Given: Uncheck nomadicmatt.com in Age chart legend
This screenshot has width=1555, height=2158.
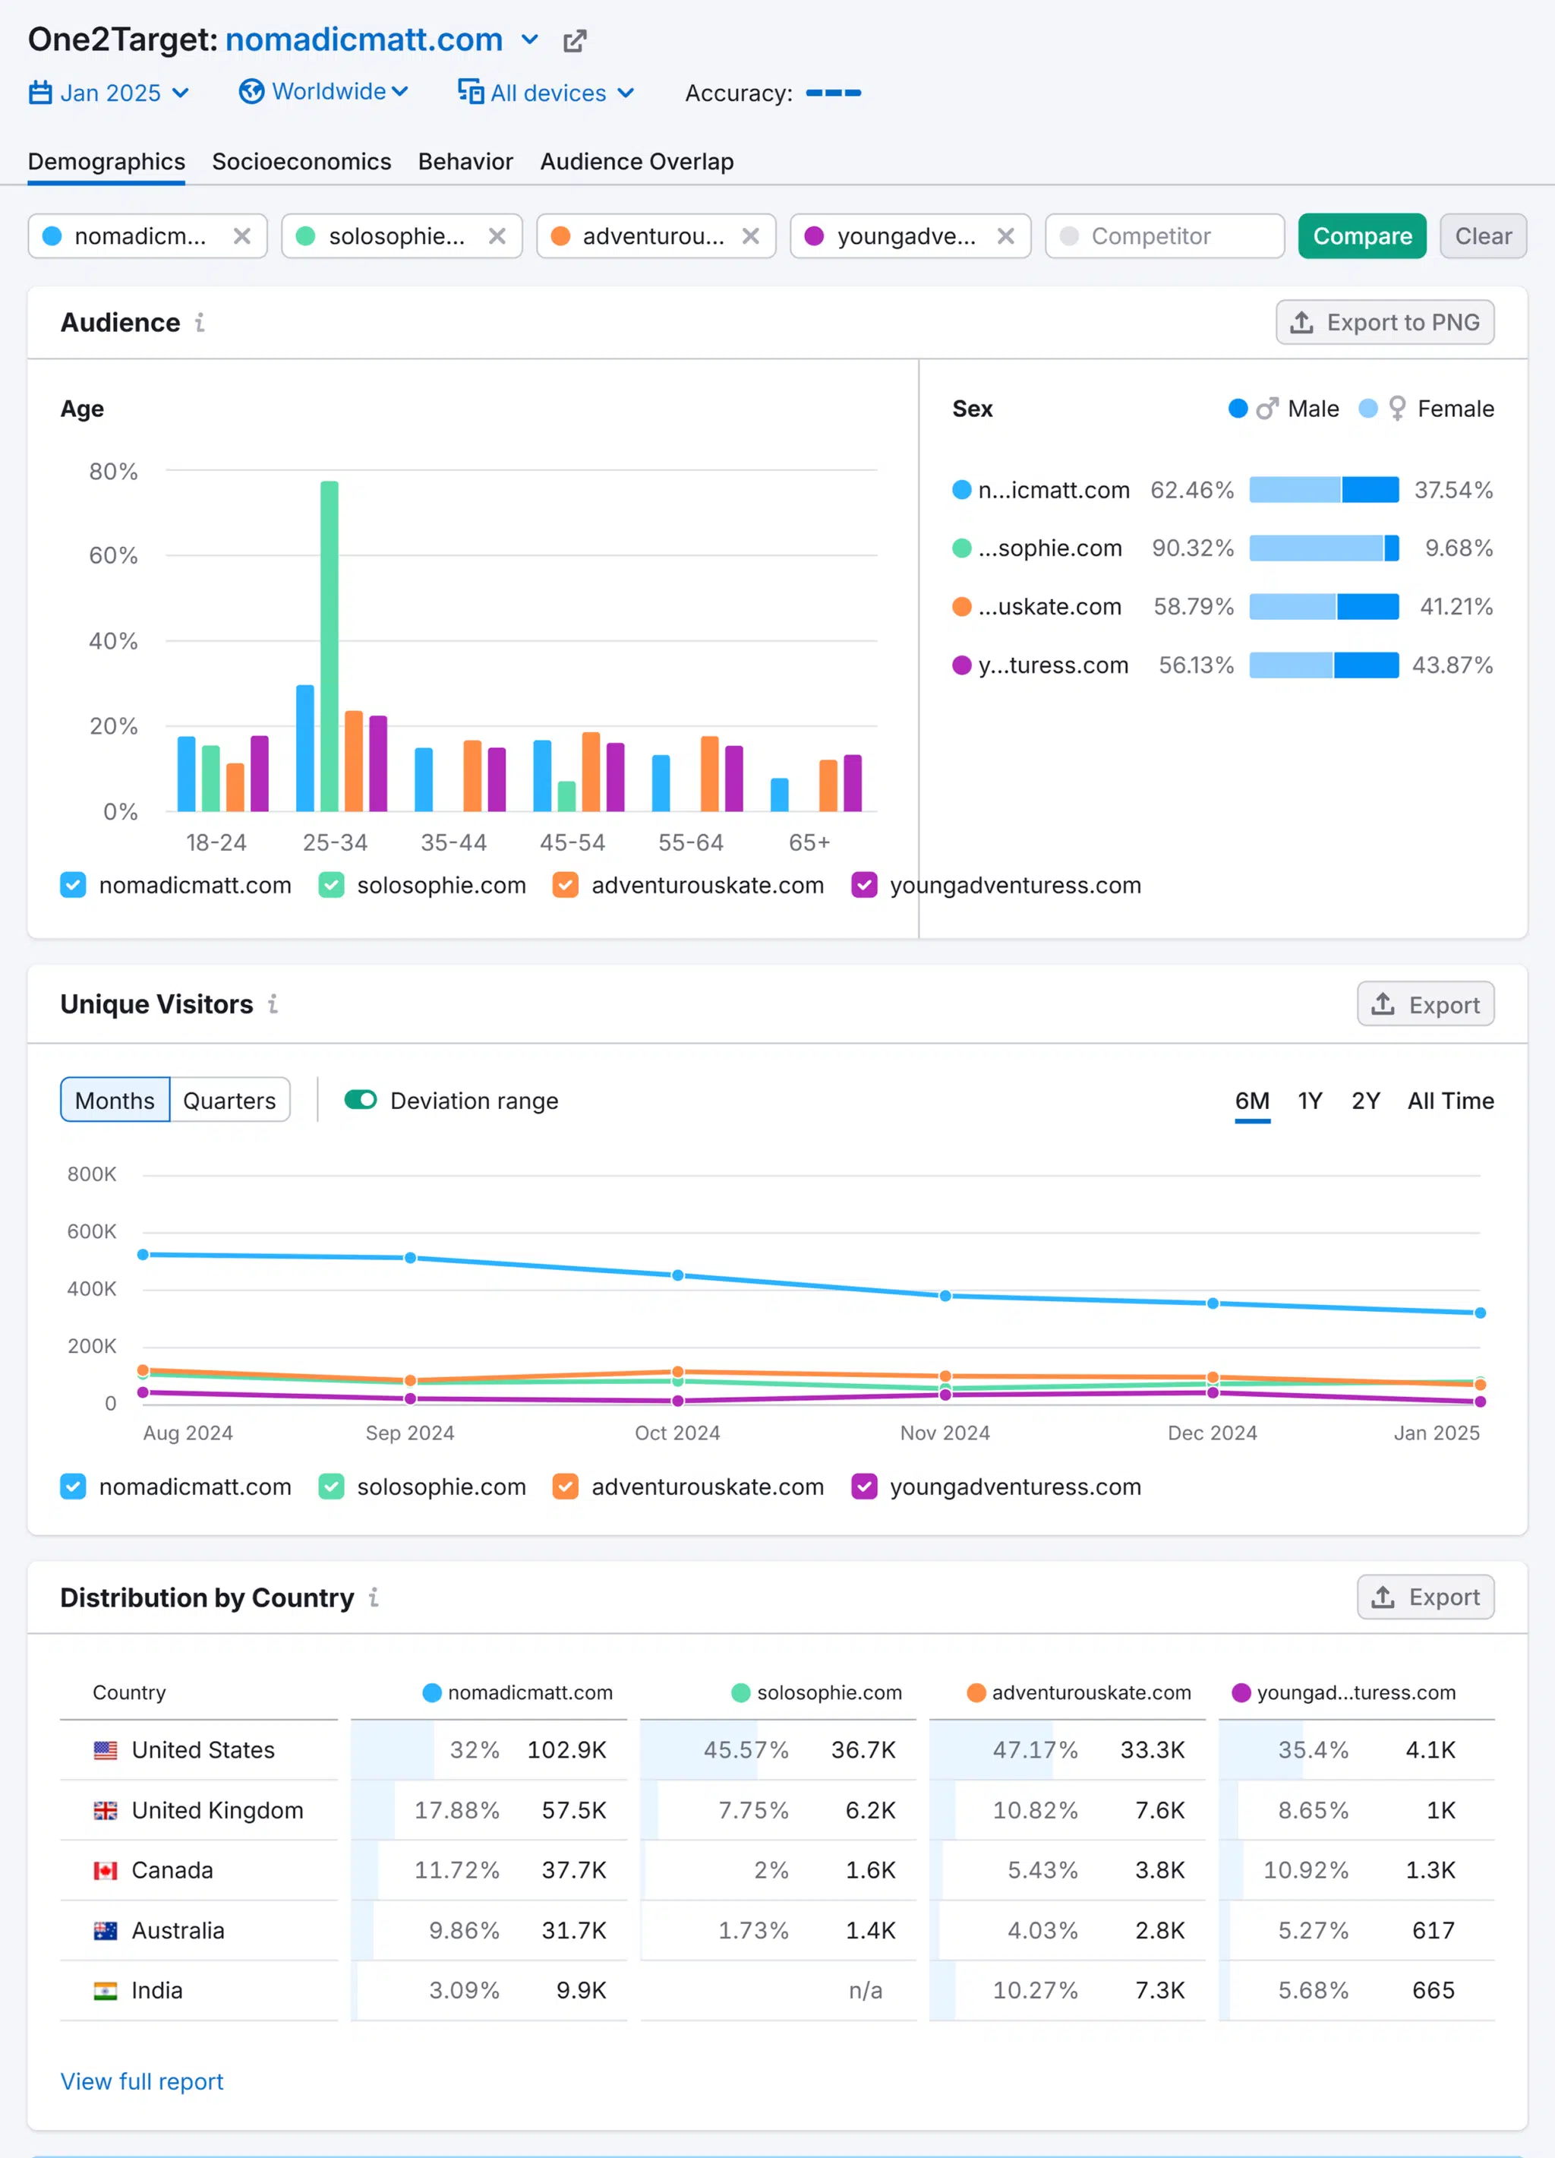Looking at the screenshot, I should click(x=73, y=885).
